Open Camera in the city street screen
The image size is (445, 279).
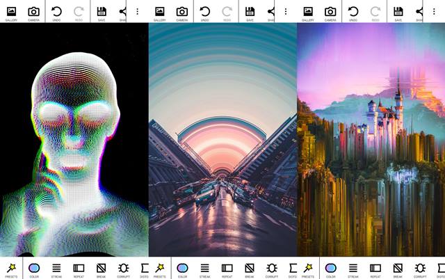click(x=182, y=14)
